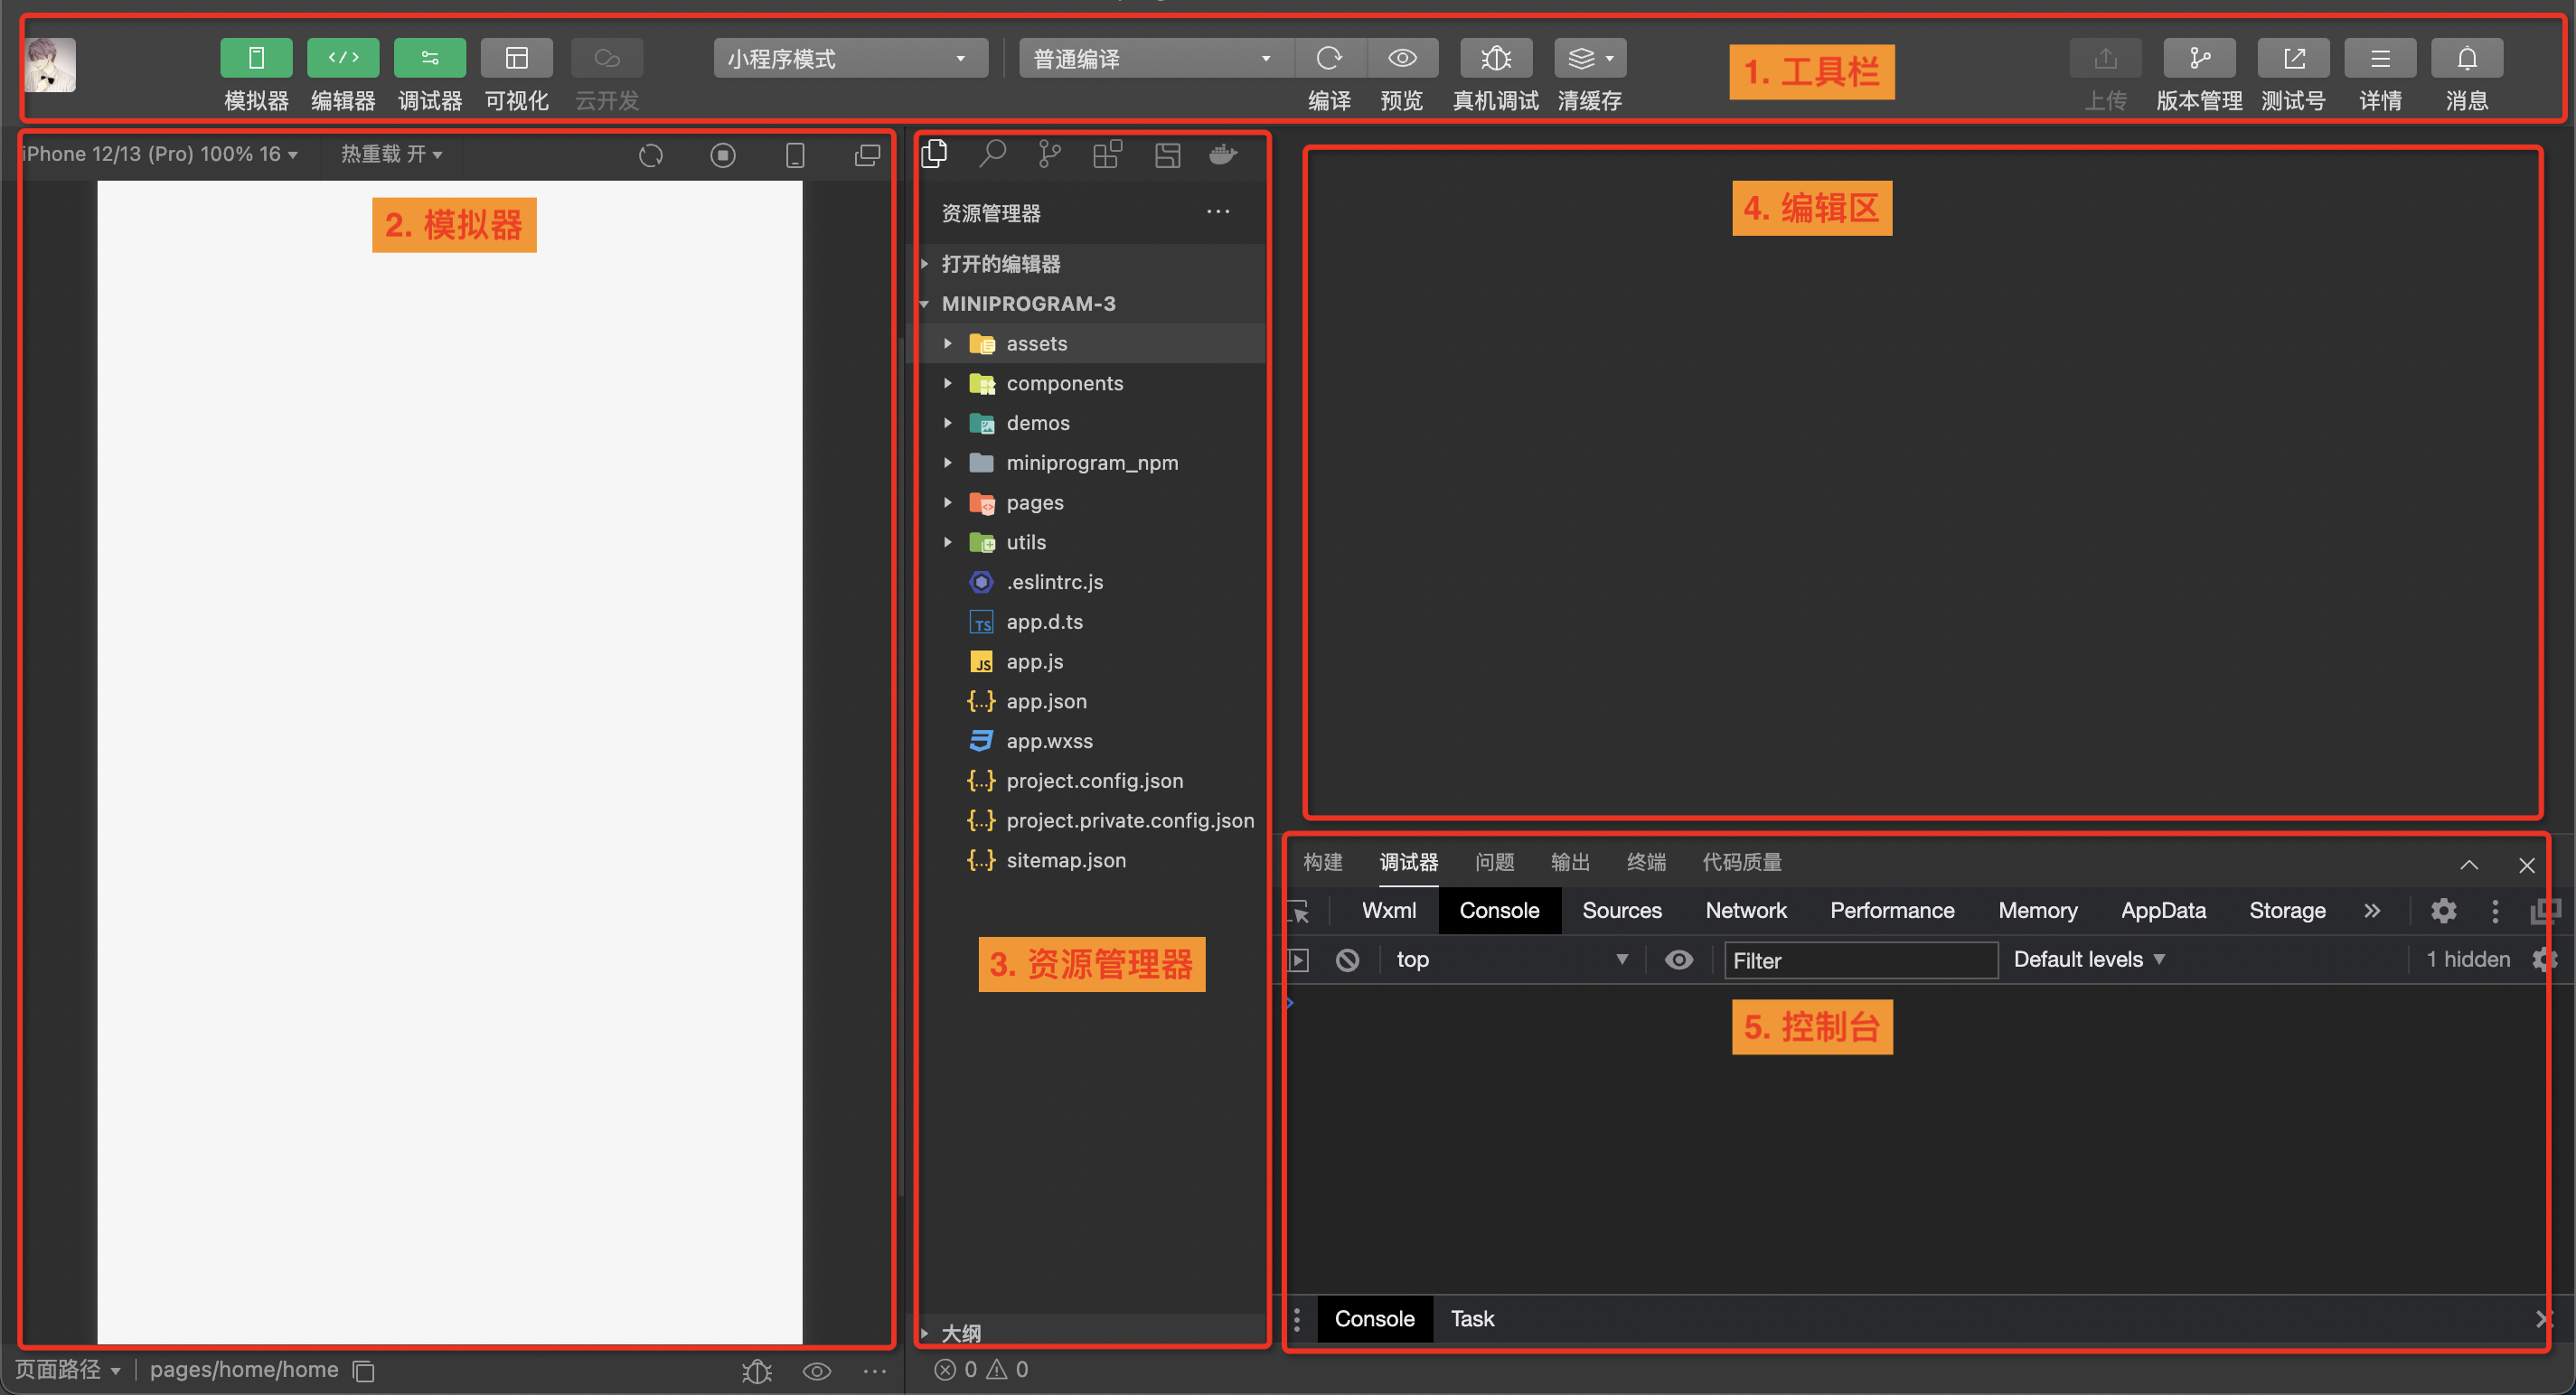2576x1395 pixels.
Task: Click the details button in toolbar
Action: [2380, 58]
